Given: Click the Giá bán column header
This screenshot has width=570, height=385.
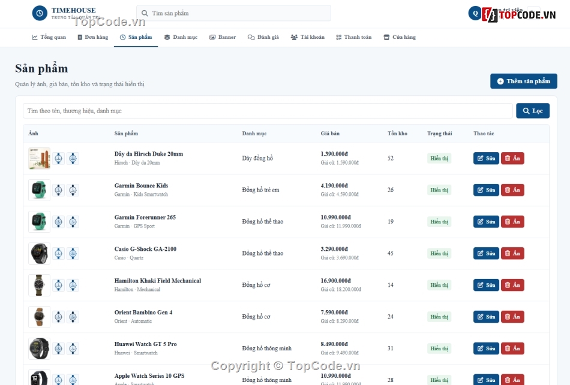Looking at the screenshot, I should (330, 134).
